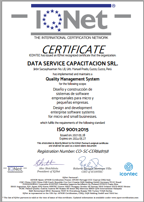144x202 pixels.
Task: Click 'President of IQNet' title
Action: (x=49, y=171)
